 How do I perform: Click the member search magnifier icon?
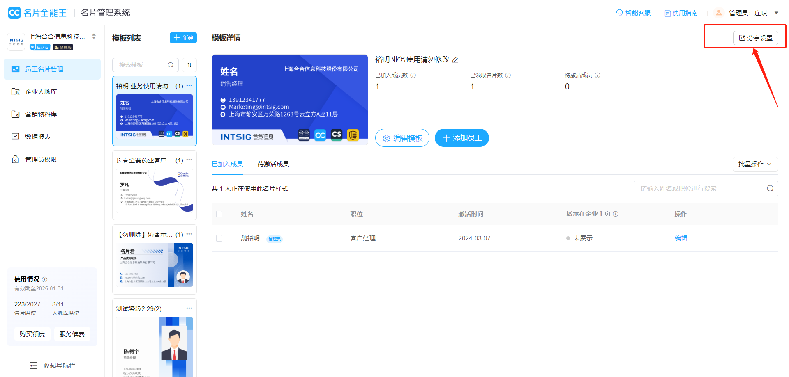(770, 189)
